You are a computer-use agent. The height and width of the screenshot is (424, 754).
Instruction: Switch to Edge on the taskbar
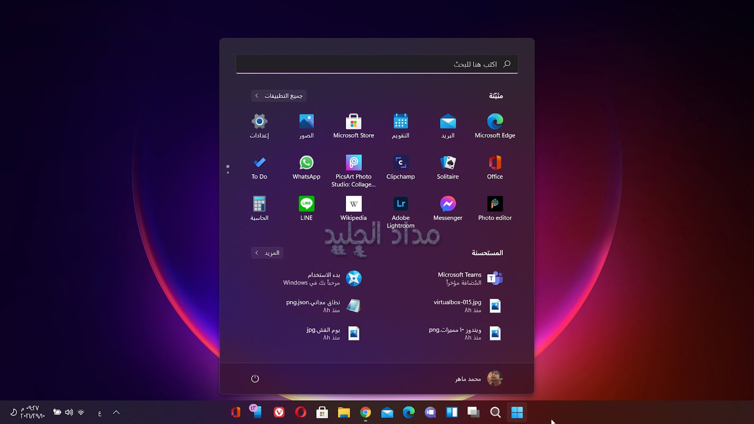[x=409, y=413]
